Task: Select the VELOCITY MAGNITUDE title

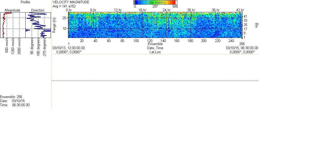Action: click(71, 2)
